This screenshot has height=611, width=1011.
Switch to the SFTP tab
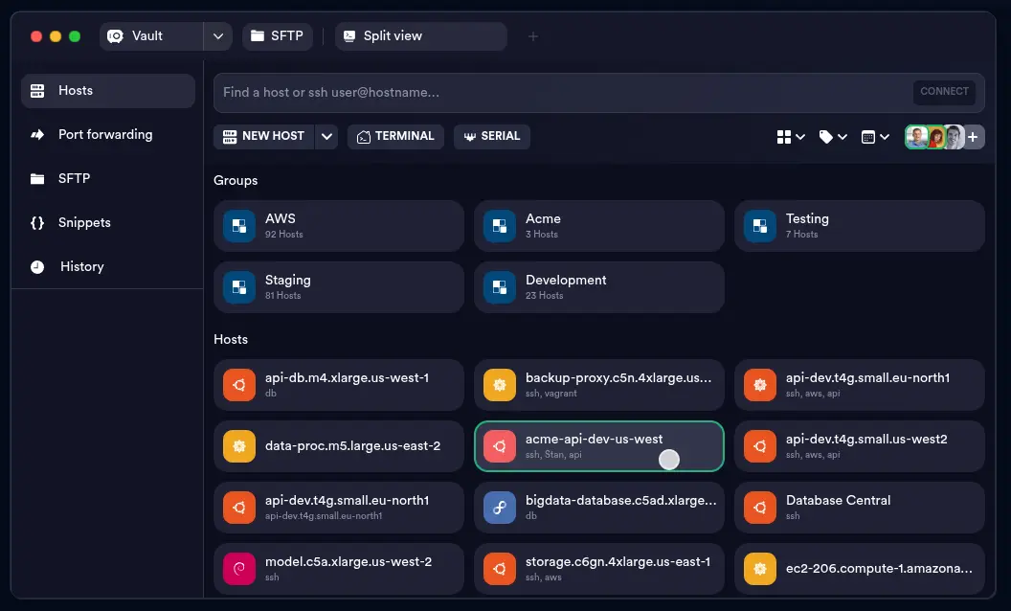(277, 36)
